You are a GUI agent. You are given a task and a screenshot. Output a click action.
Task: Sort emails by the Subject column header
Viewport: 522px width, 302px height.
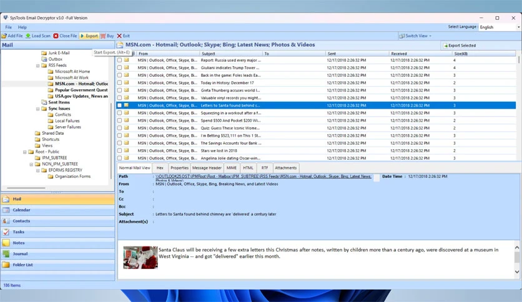click(x=231, y=54)
